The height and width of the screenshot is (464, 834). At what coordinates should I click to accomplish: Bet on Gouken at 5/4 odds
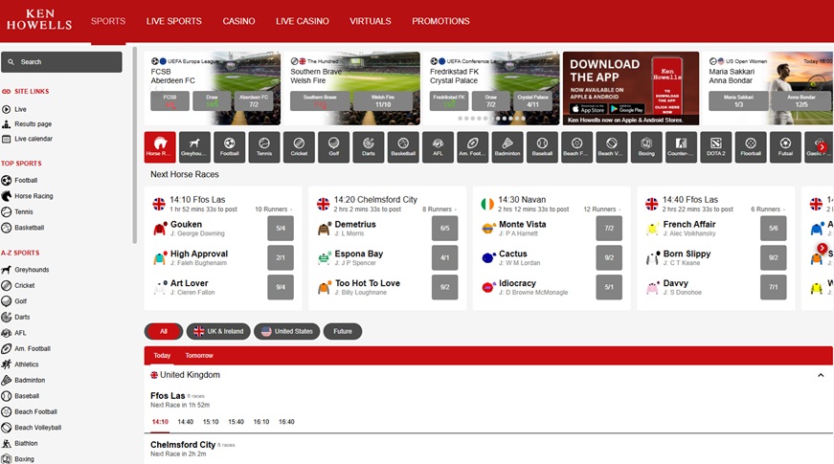click(281, 229)
